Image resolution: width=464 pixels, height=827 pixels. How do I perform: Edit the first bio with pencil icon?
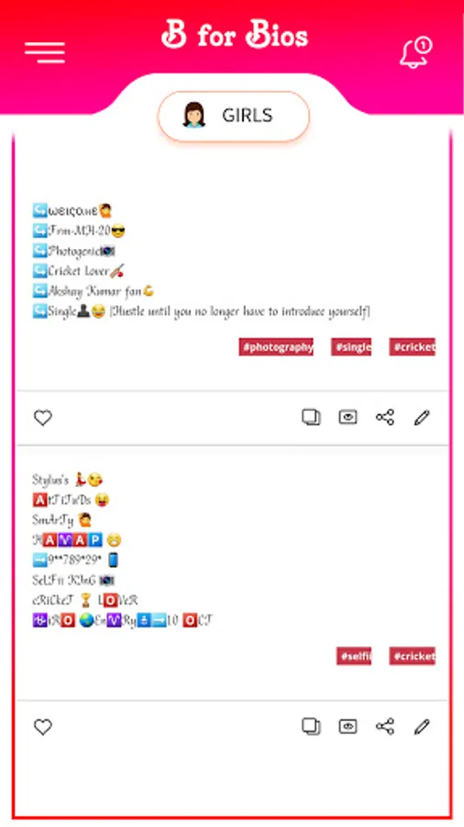(422, 418)
